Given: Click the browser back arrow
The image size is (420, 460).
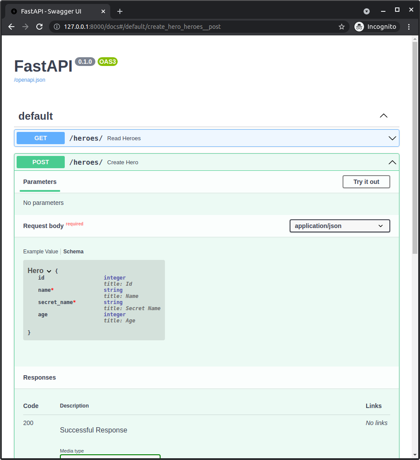Looking at the screenshot, I should coord(11,27).
